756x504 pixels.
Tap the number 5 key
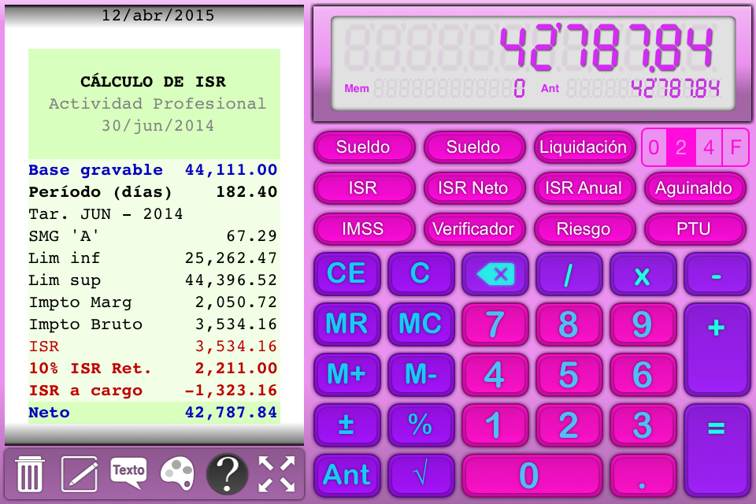click(569, 375)
